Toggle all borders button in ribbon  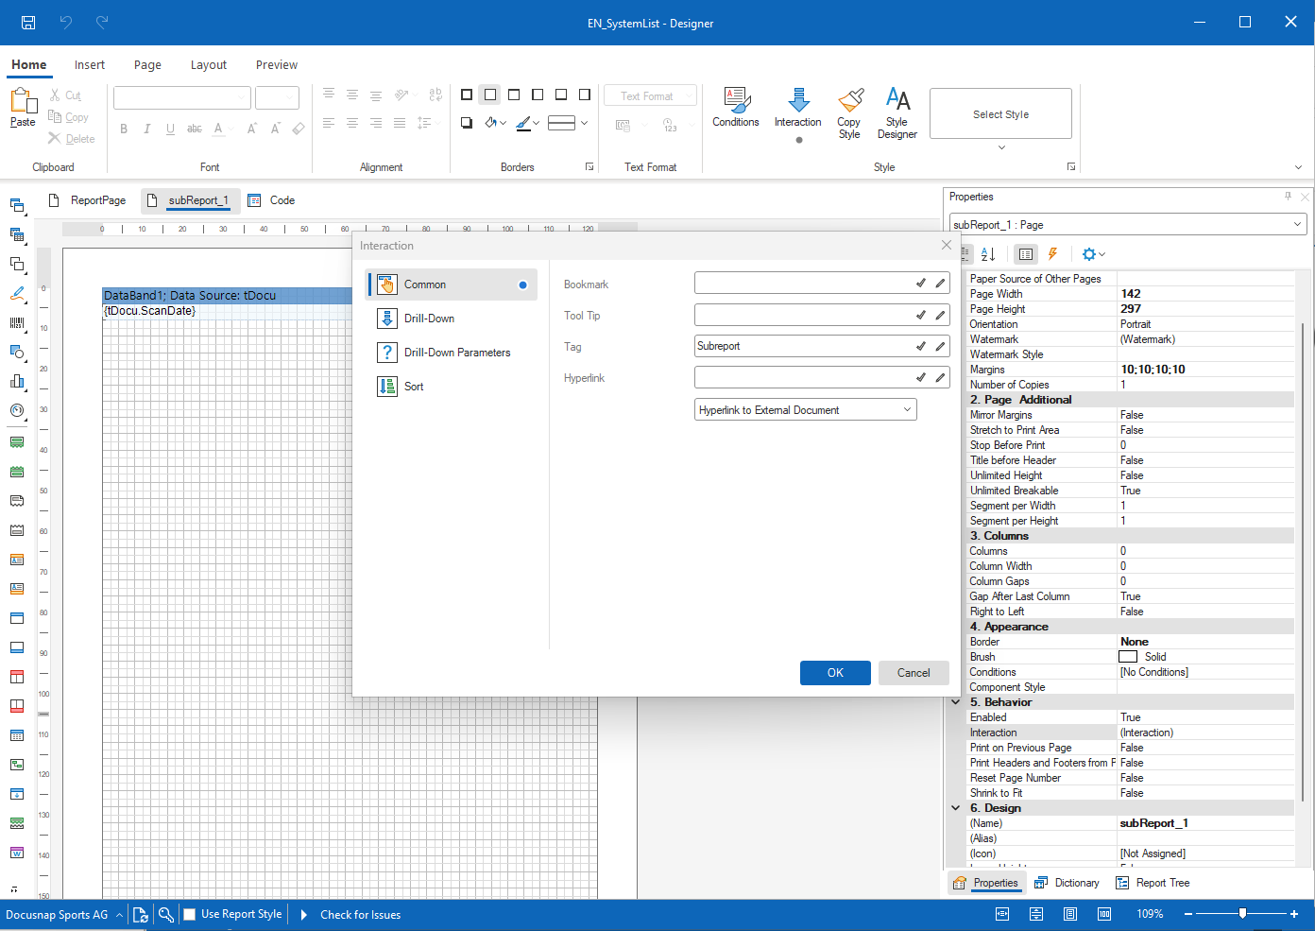point(467,95)
